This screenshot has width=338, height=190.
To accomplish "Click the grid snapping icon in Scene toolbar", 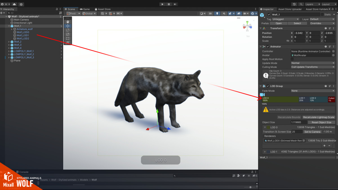I will (111, 14).
